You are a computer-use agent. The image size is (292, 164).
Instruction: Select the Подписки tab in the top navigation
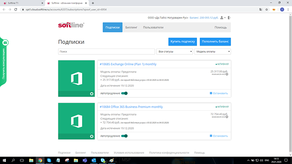click(113, 27)
